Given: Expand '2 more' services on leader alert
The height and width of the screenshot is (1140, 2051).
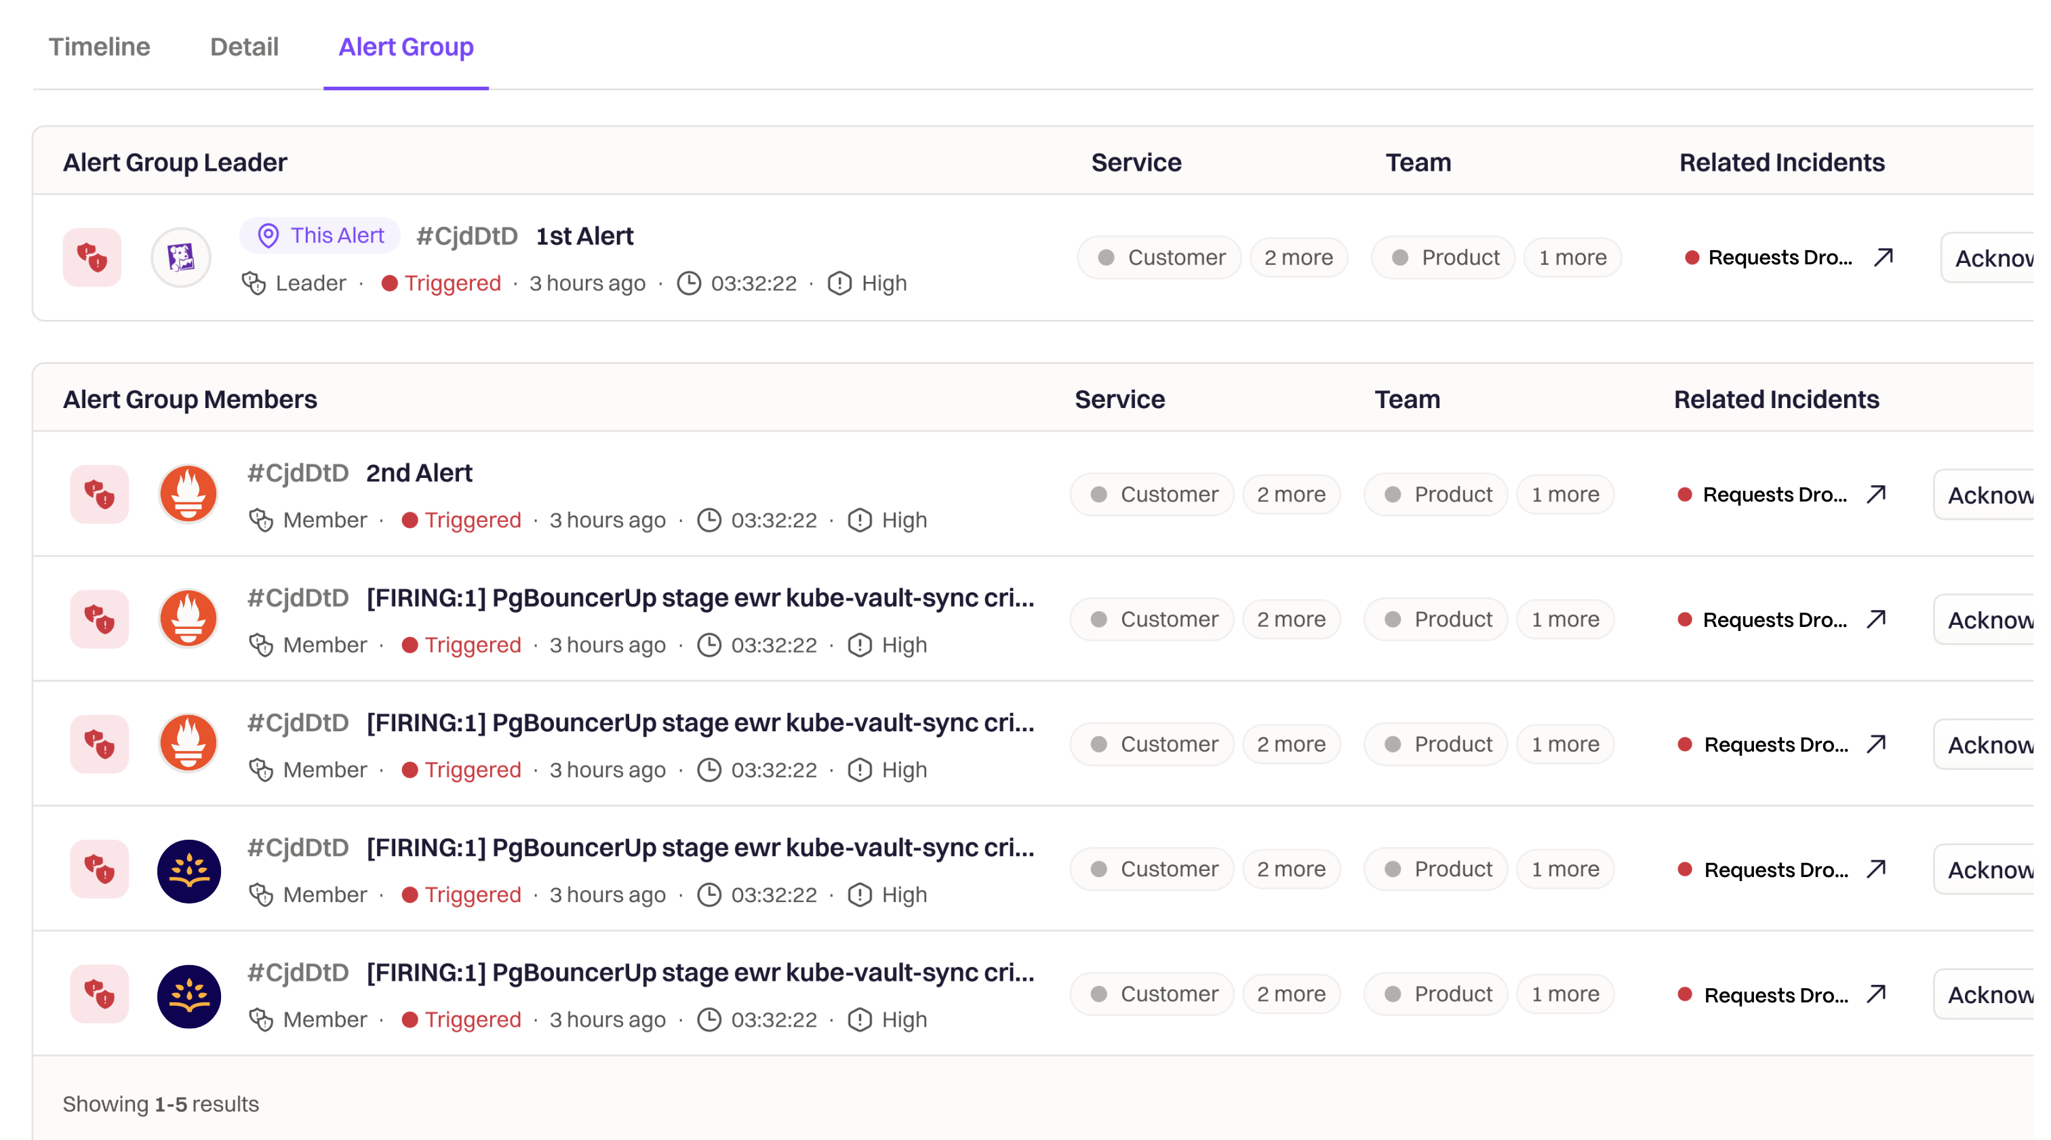Looking at the screenshot, I should point(1298,257).
